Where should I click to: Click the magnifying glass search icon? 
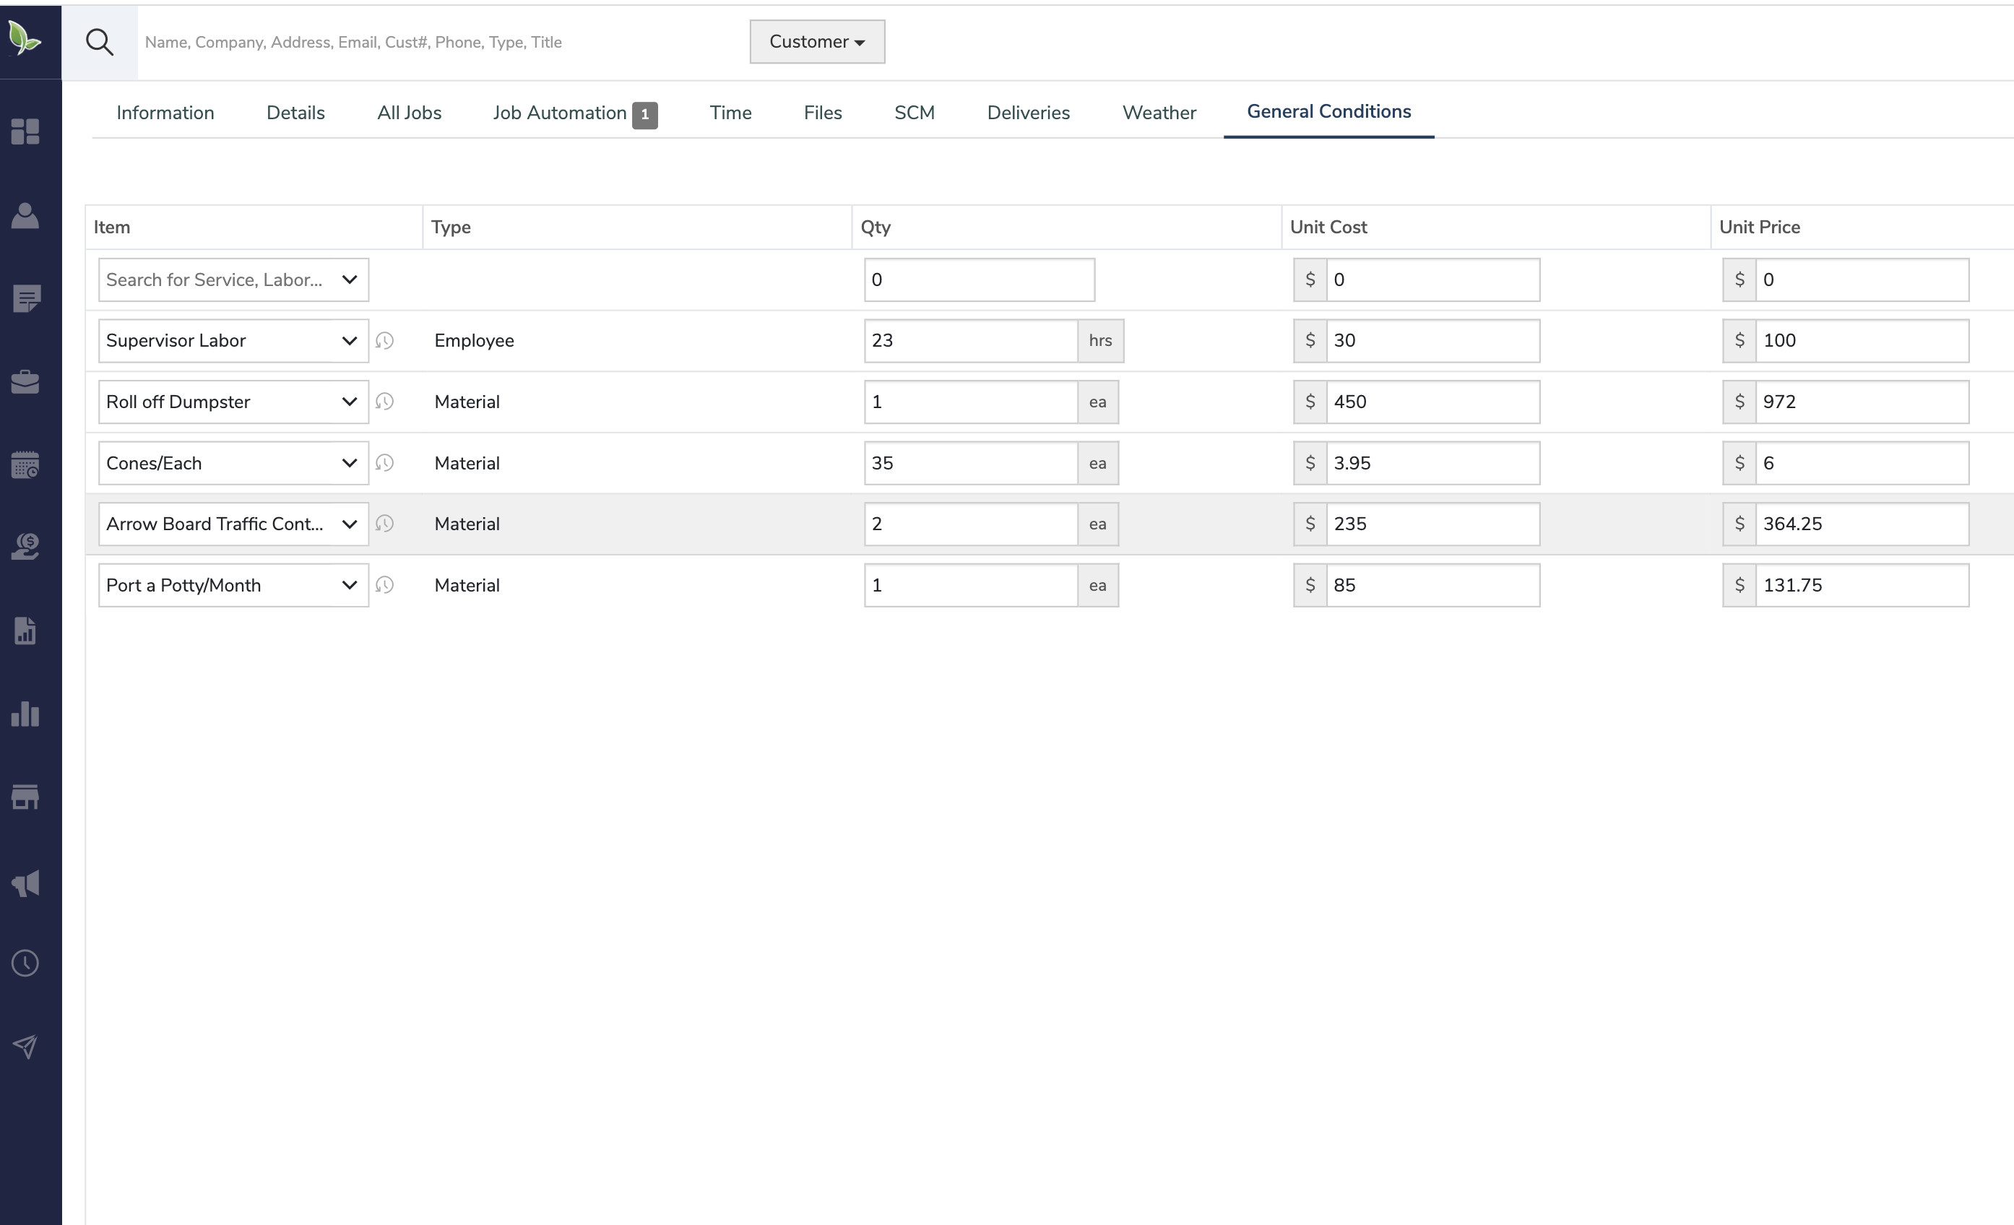click(100, 42)
